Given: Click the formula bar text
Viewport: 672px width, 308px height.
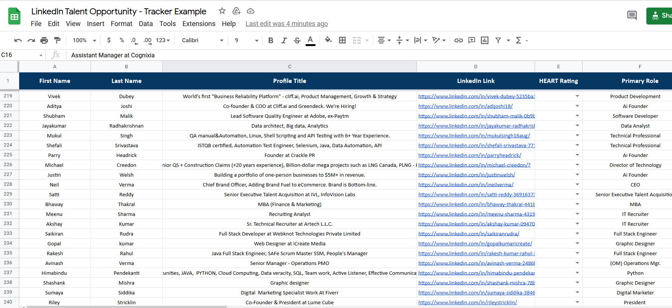Looking at the screenshot, I should pyautogui.click(x=113, y=55).
